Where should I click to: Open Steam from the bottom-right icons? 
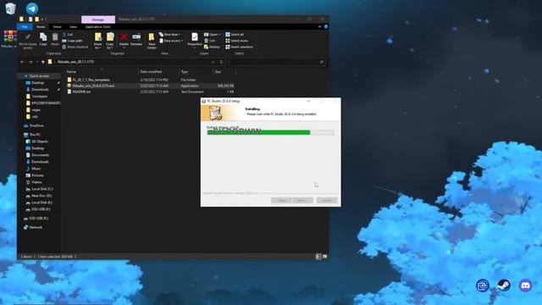coord(504,286)
